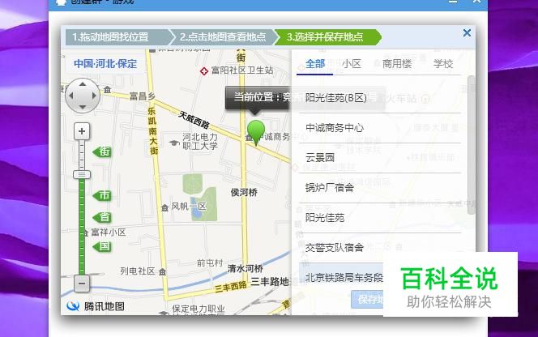Select 阳光佳苑(B区) from the list

379,98
